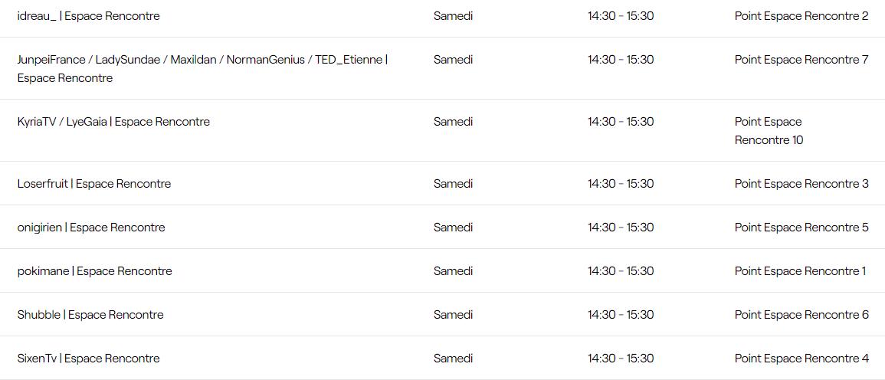885x380 pixels.
Task: Click Point Espace Rencontre 10 location
Action: [769, 131]
